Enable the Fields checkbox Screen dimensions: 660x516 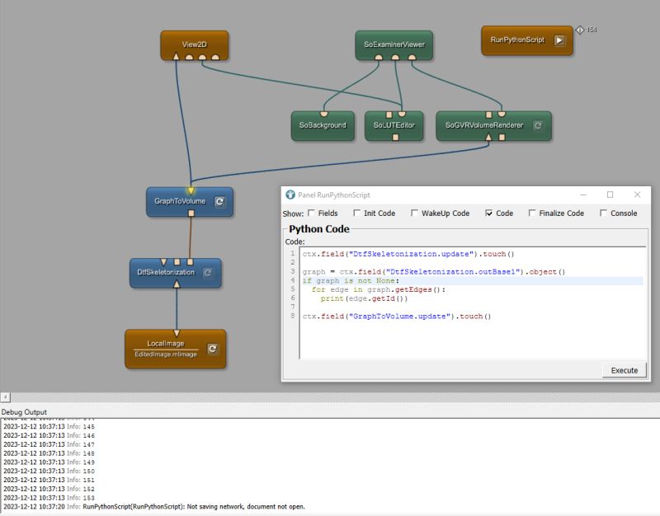[311, 213]
